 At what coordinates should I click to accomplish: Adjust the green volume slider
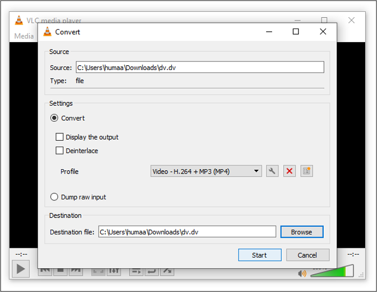[331, 272]
